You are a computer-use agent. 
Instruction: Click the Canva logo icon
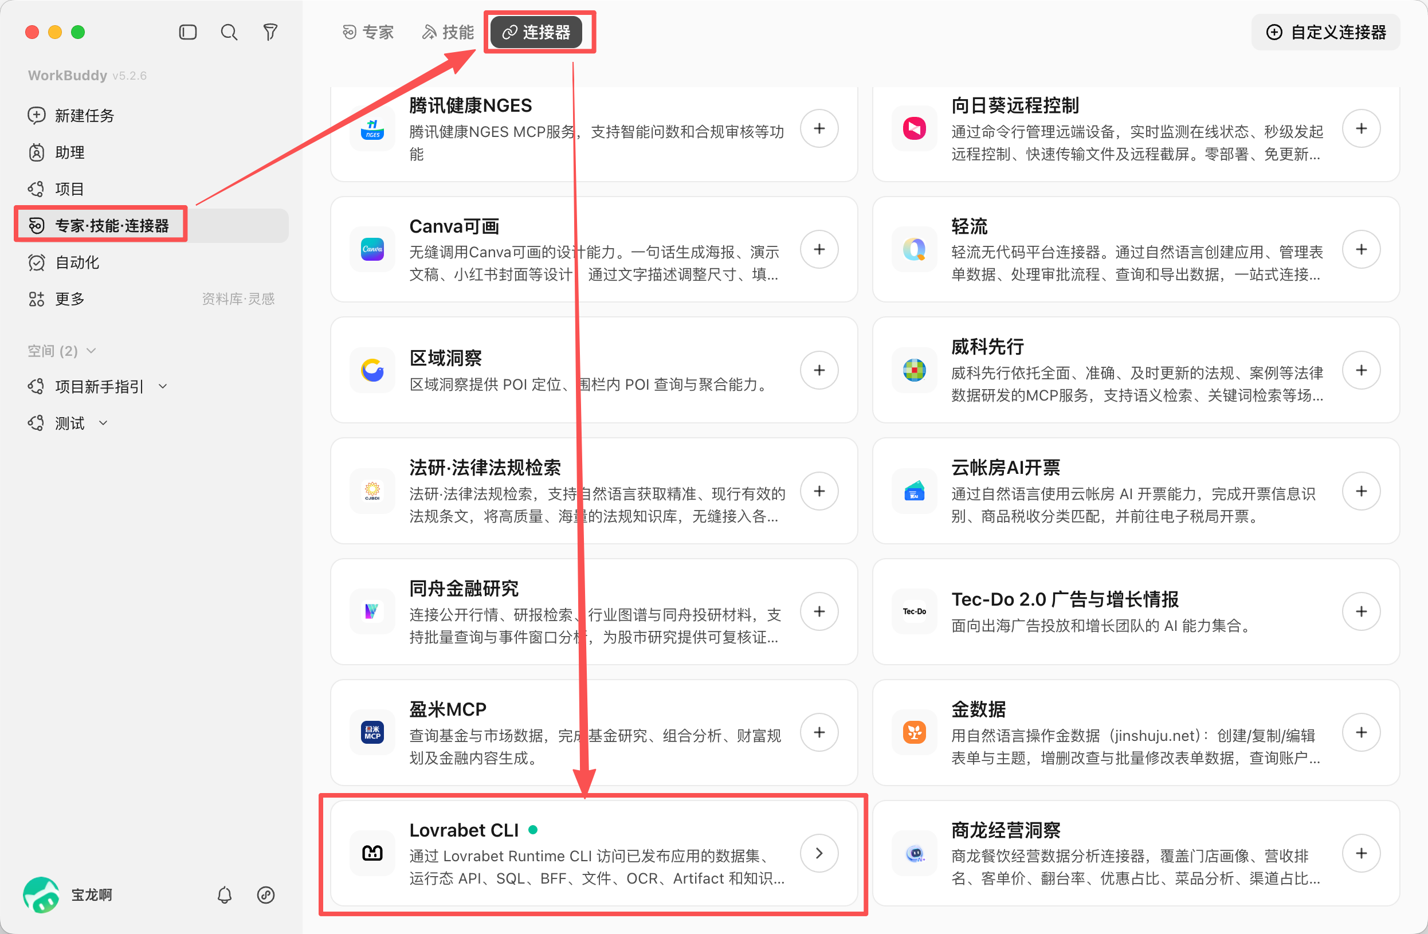click(372, 249)
